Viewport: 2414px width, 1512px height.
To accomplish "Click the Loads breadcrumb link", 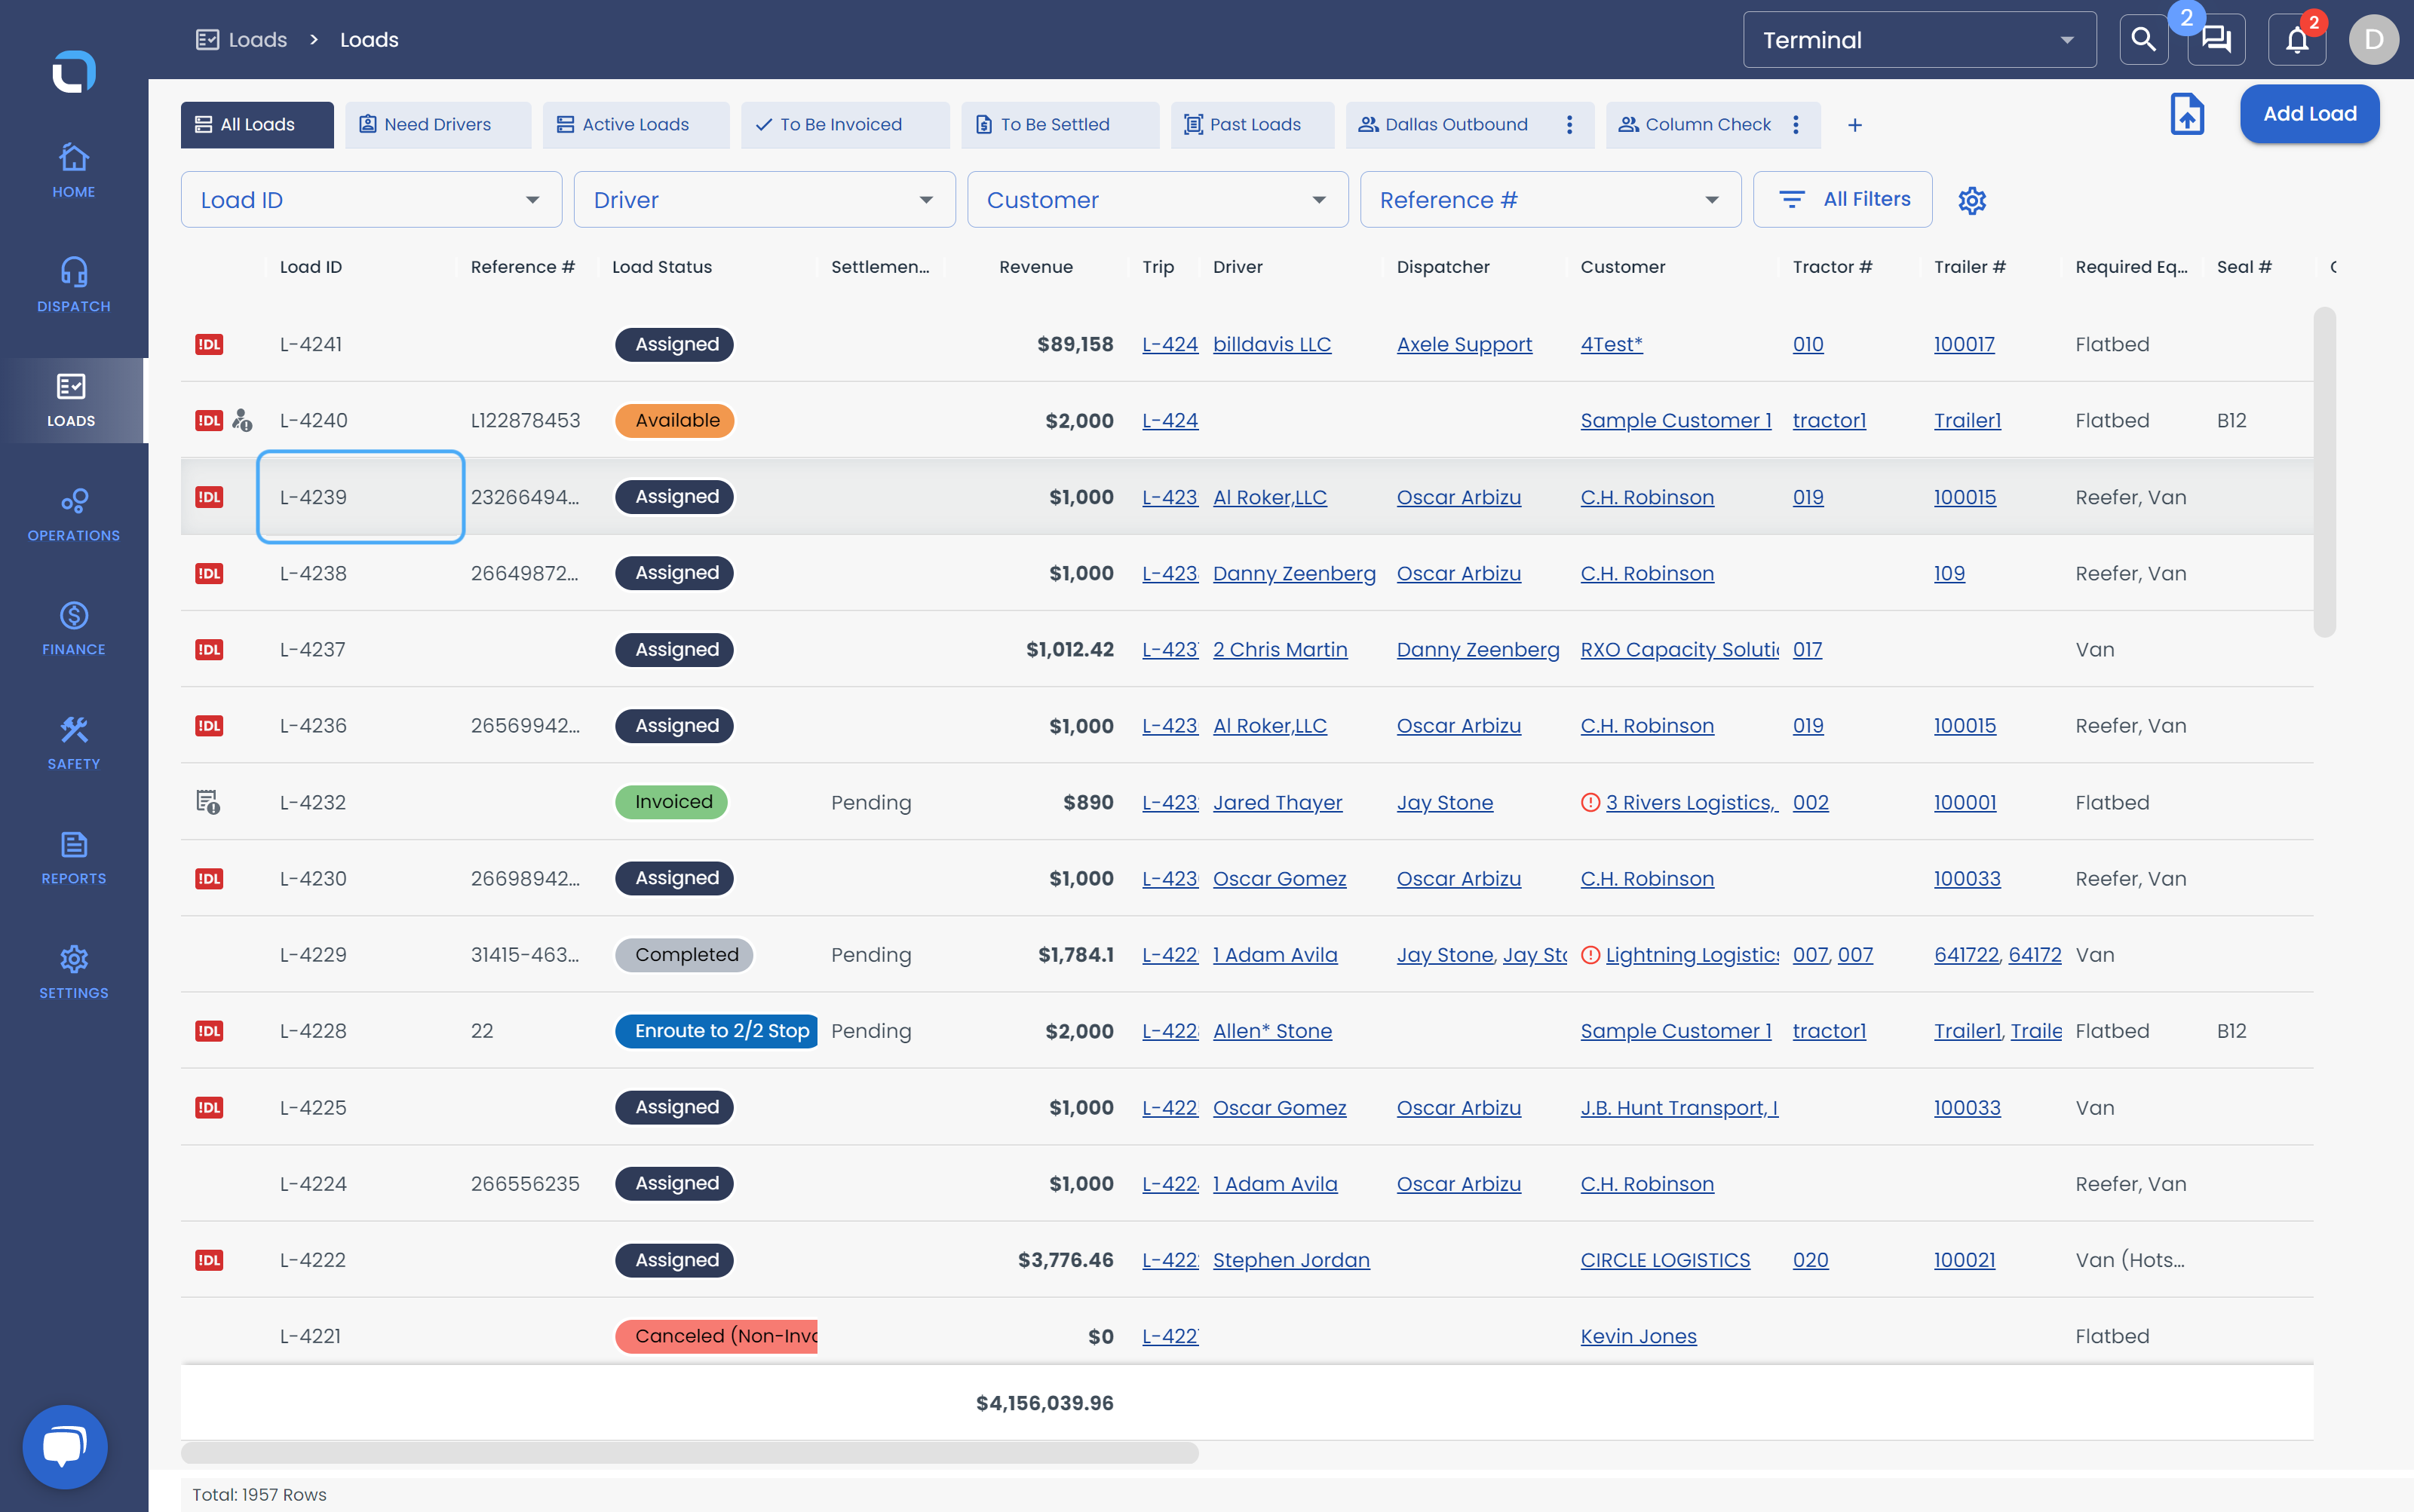I will [x=241, y=40].
